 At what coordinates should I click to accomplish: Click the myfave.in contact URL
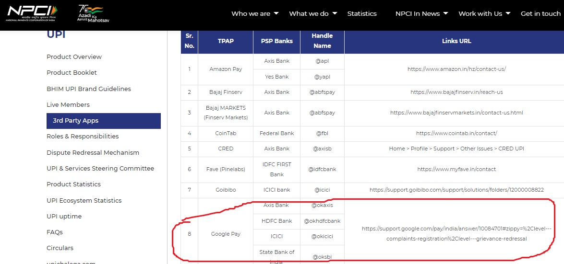[x=456, y=169]
